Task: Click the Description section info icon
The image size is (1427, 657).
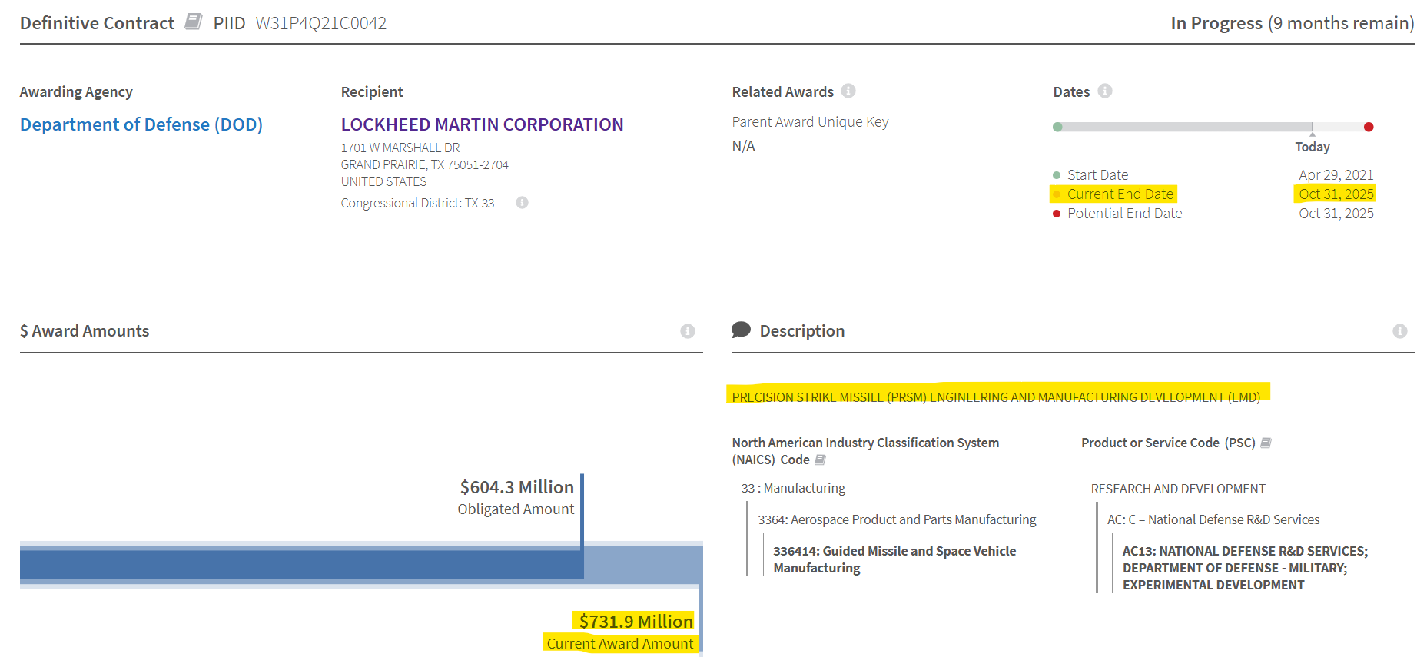Action: (x=1400, y=331)
